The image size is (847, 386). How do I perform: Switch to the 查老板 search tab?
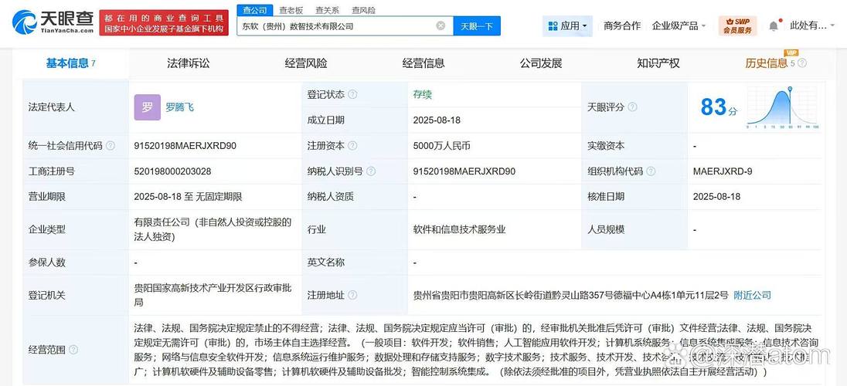click(291, 10)
